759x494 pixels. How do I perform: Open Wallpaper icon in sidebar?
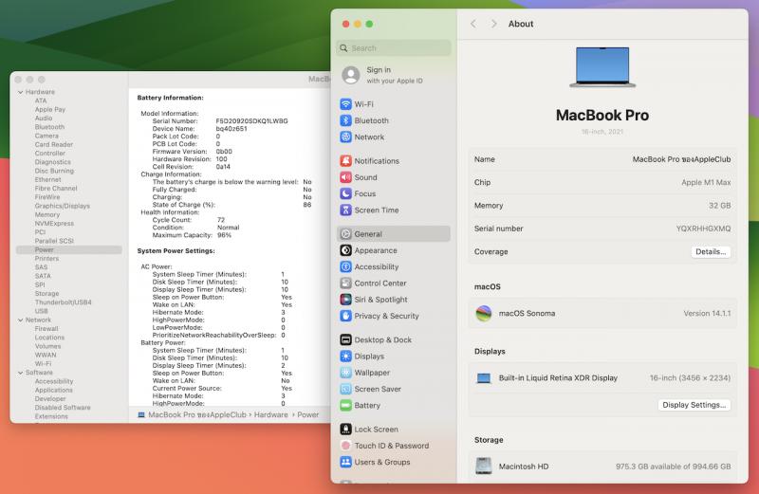click(x=345, y=373)
